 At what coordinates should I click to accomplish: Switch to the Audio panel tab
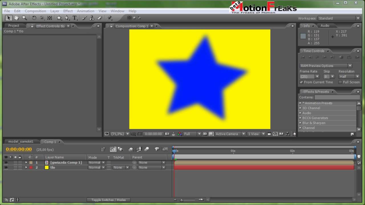pyautogui.click(x=325, y=26)
